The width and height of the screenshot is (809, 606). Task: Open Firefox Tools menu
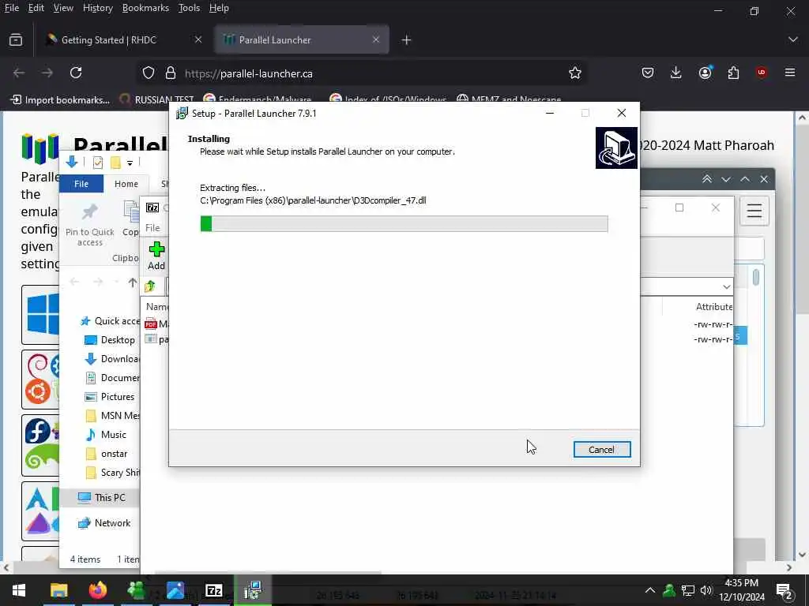coord(189,8)
